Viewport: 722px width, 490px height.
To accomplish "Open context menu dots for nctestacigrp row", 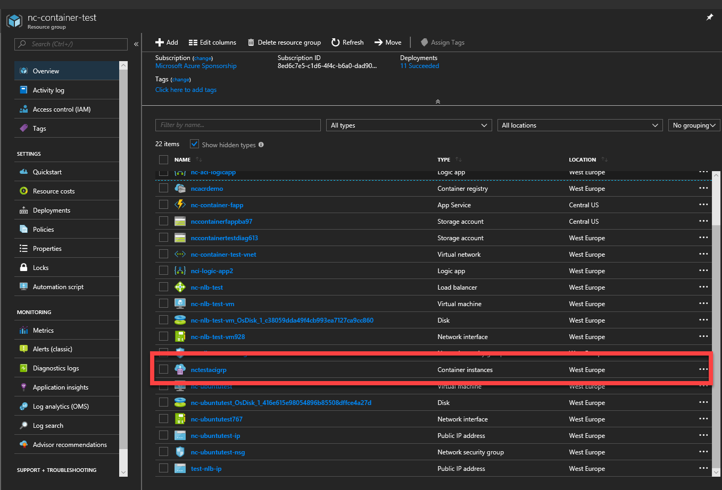I will (703, 369).
